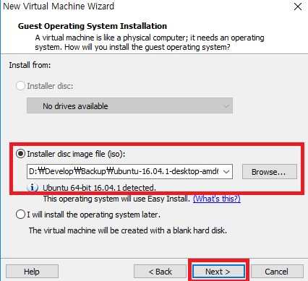Viewport: 308px width, 281px height.
Task: Choose I will install the operating system later
Action: click(x=20, y=215)
